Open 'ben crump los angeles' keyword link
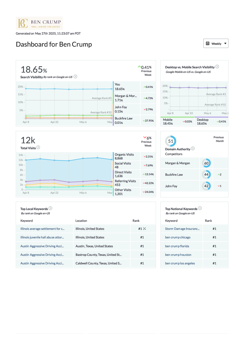Screen dimensions: 244x345 click(180, 263)
